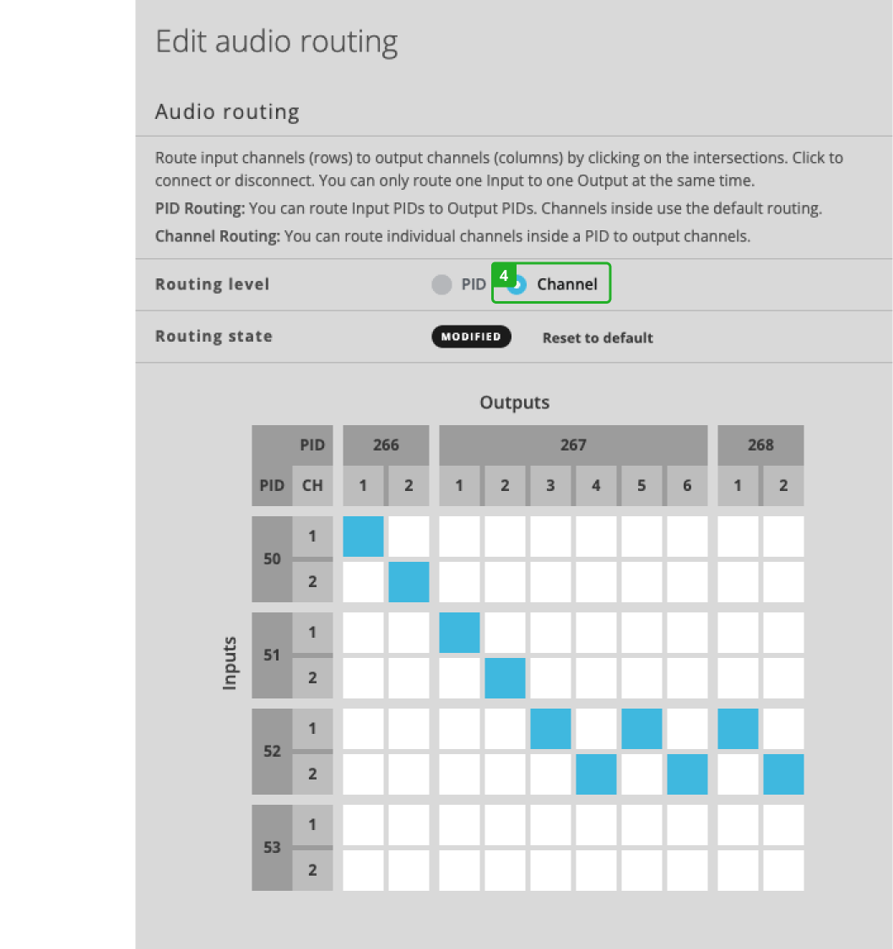Screen dimensions: 893x949
Task: Disconnect input 50 channel 1 from output 266 channel 1
Action: click(x=363, y=537)
